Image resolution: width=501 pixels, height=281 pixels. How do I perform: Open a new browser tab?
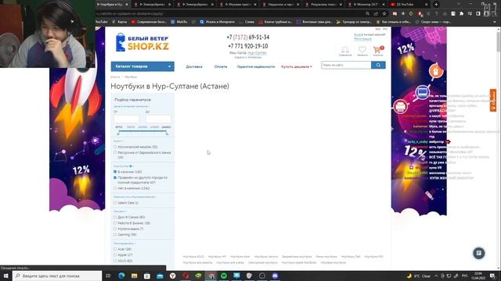point(436,5)
